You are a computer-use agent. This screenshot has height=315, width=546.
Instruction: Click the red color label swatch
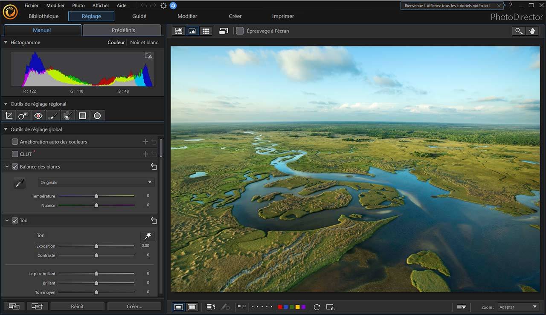tap(280, 307)
